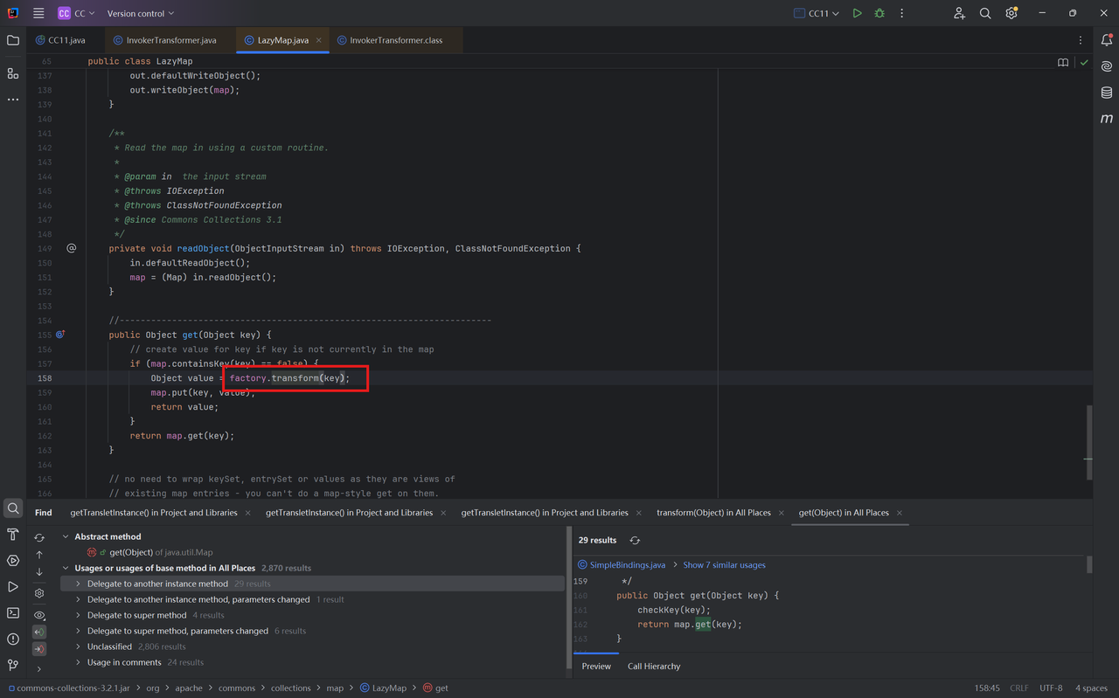Switch to transform(Object) in All Places tab
This screenshot has width=1119, height=698.
pyautogui.click(x=713, y=513)
